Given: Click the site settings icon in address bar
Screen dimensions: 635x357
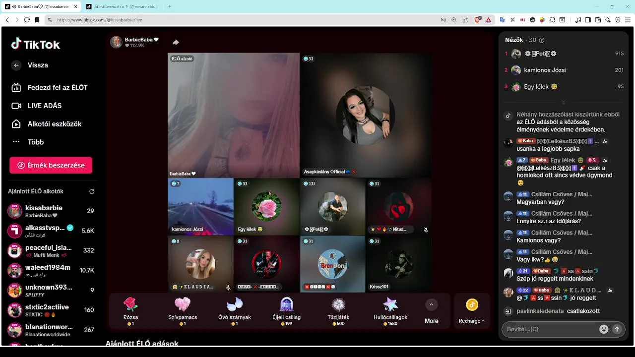Looking at the screenshot, I should tap(50, 20).
